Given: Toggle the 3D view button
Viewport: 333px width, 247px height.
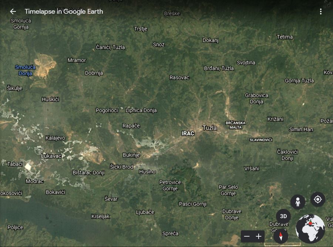Looking at the screenshot, I should [283, 216].
